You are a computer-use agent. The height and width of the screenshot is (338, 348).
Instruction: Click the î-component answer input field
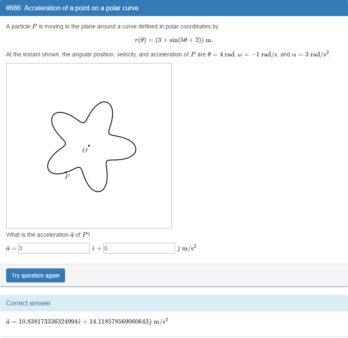pyautogui.click(x=54, y=248)
